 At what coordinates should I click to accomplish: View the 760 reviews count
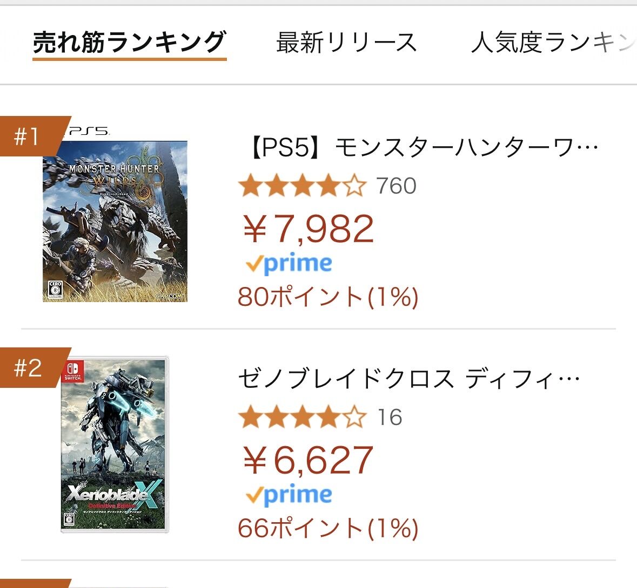pyautogui.click(x=396, y=187)
